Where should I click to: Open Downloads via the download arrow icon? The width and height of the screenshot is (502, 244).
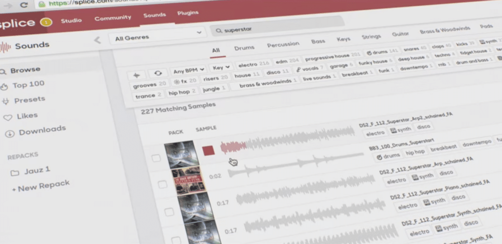click(10, 134)
